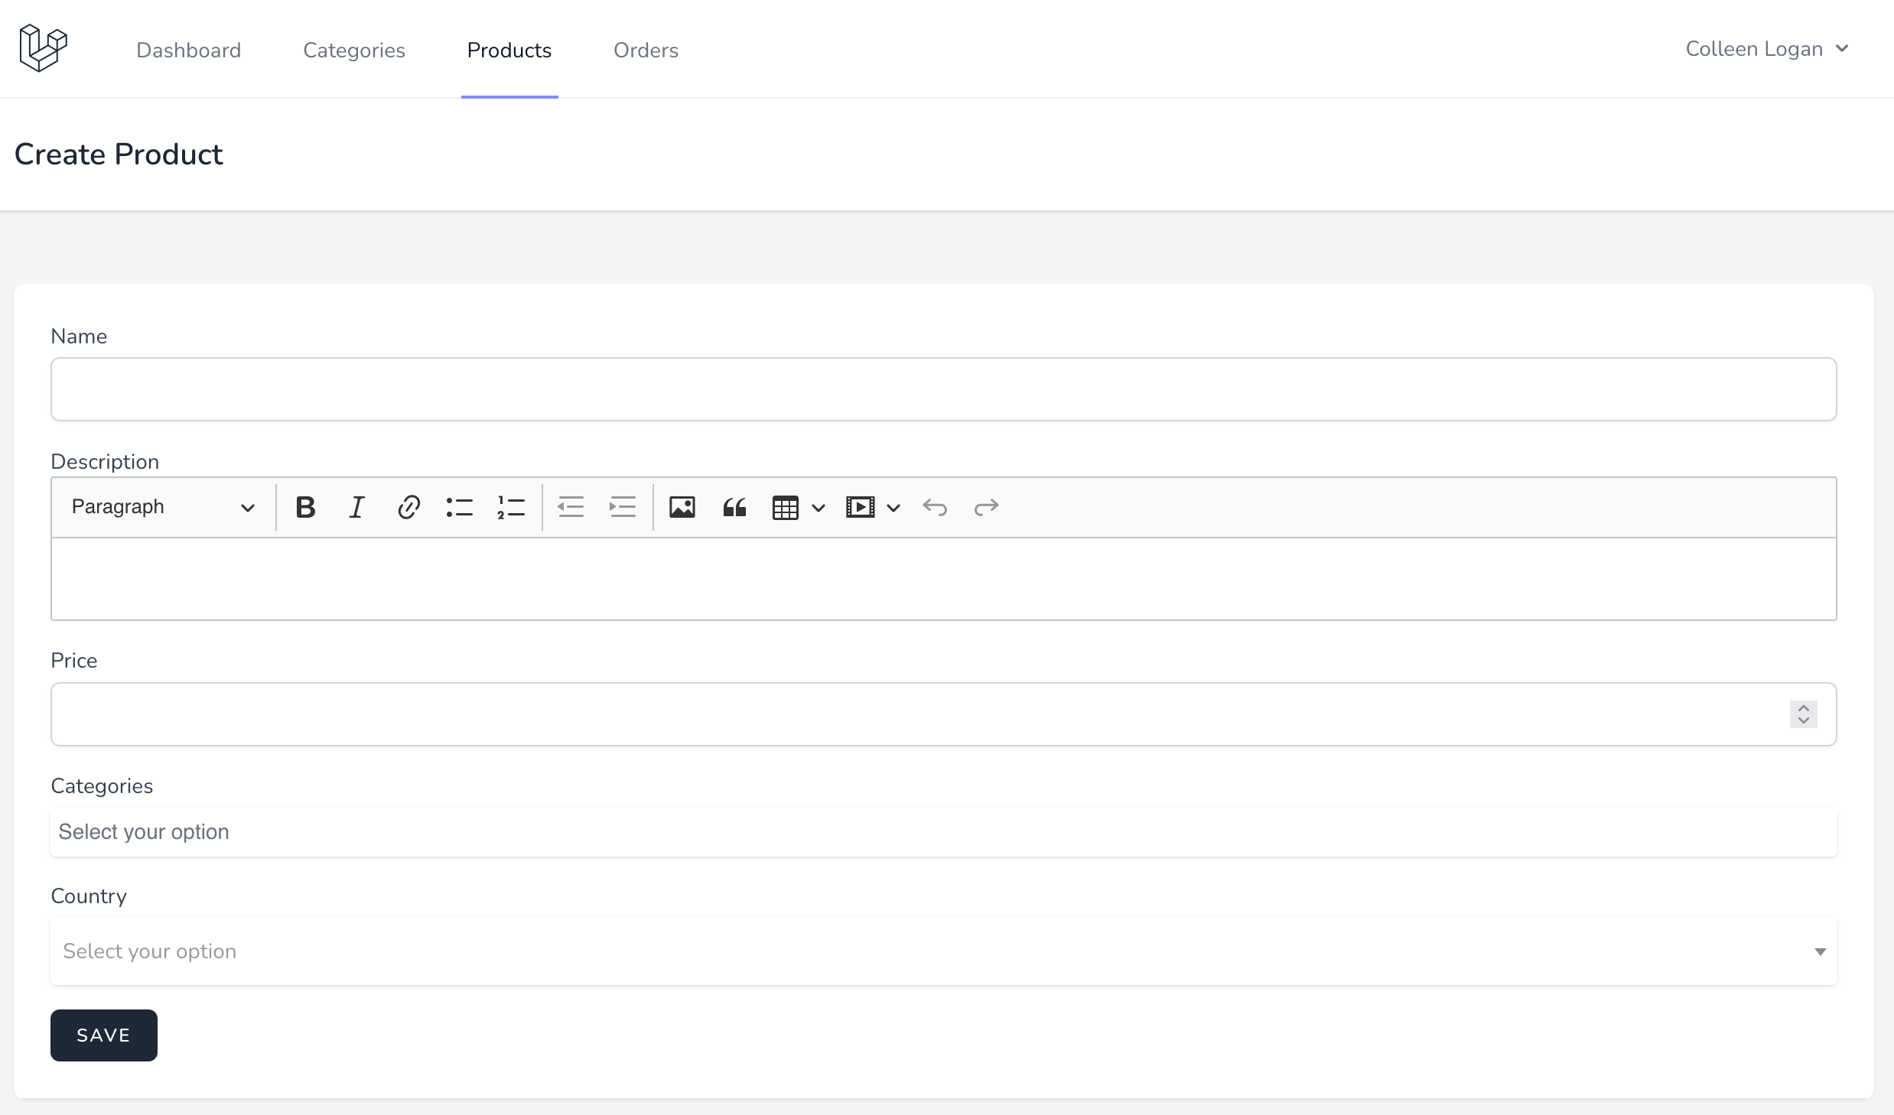This screenshot has height=1115, width=1894.
Task: Create a numbered list
Action: (x=511, y=507)
